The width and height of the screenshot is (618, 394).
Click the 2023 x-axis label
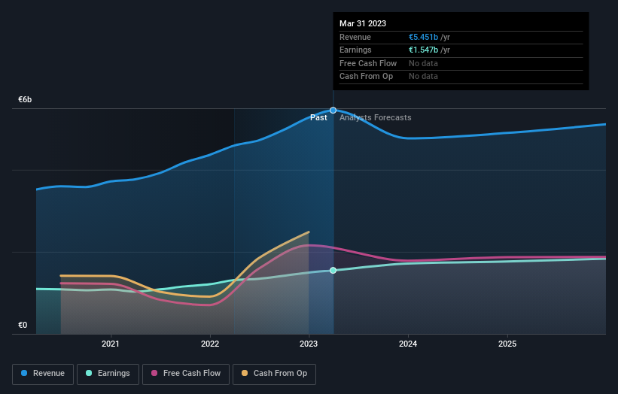pyautogui.click(x=309, y=344)
